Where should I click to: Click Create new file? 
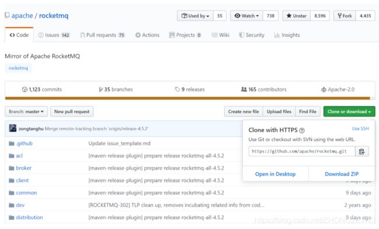coord(243,112)
